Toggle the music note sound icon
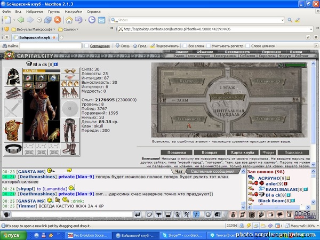Screen dimensions: 320x240 click(196, 214)
